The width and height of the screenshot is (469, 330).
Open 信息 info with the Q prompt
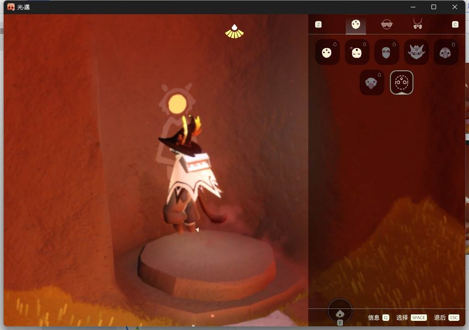tap(378, 318)
